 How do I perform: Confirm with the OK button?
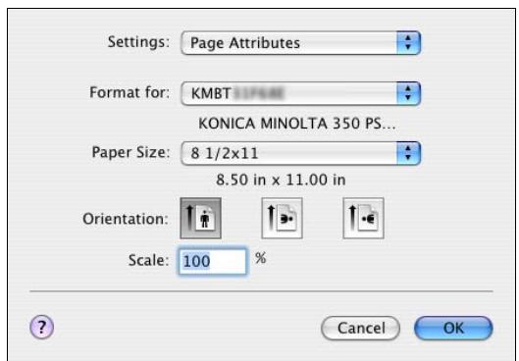(453, 328)
